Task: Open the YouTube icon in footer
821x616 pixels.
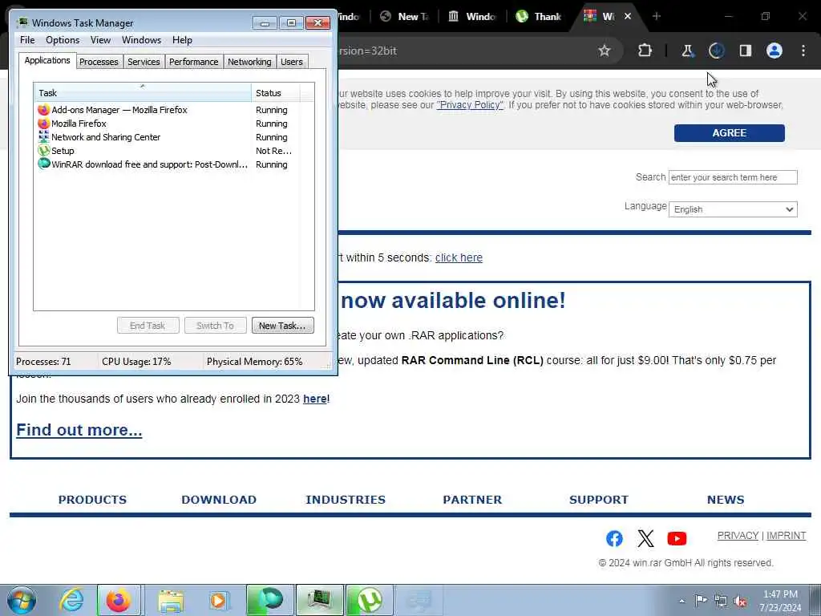Action: pos(677,538)
